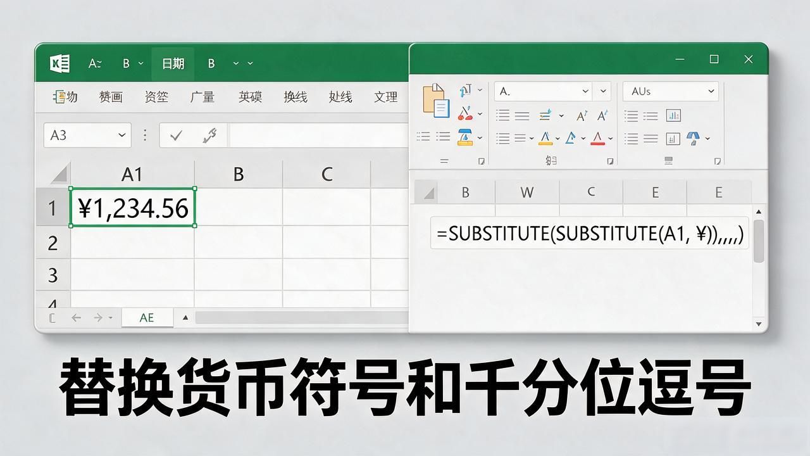
Task: Click the scroll-down arrow in right window
Action: (x=759, y=324)
